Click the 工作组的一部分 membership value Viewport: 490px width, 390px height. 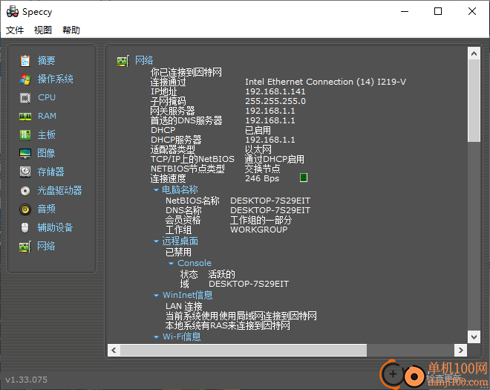coord(261,220)
